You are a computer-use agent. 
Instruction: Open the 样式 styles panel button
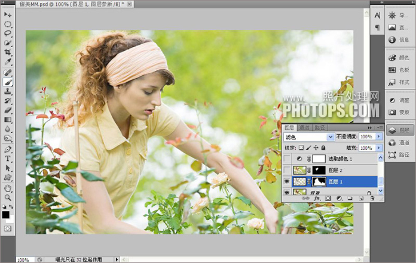coord(399,82)
